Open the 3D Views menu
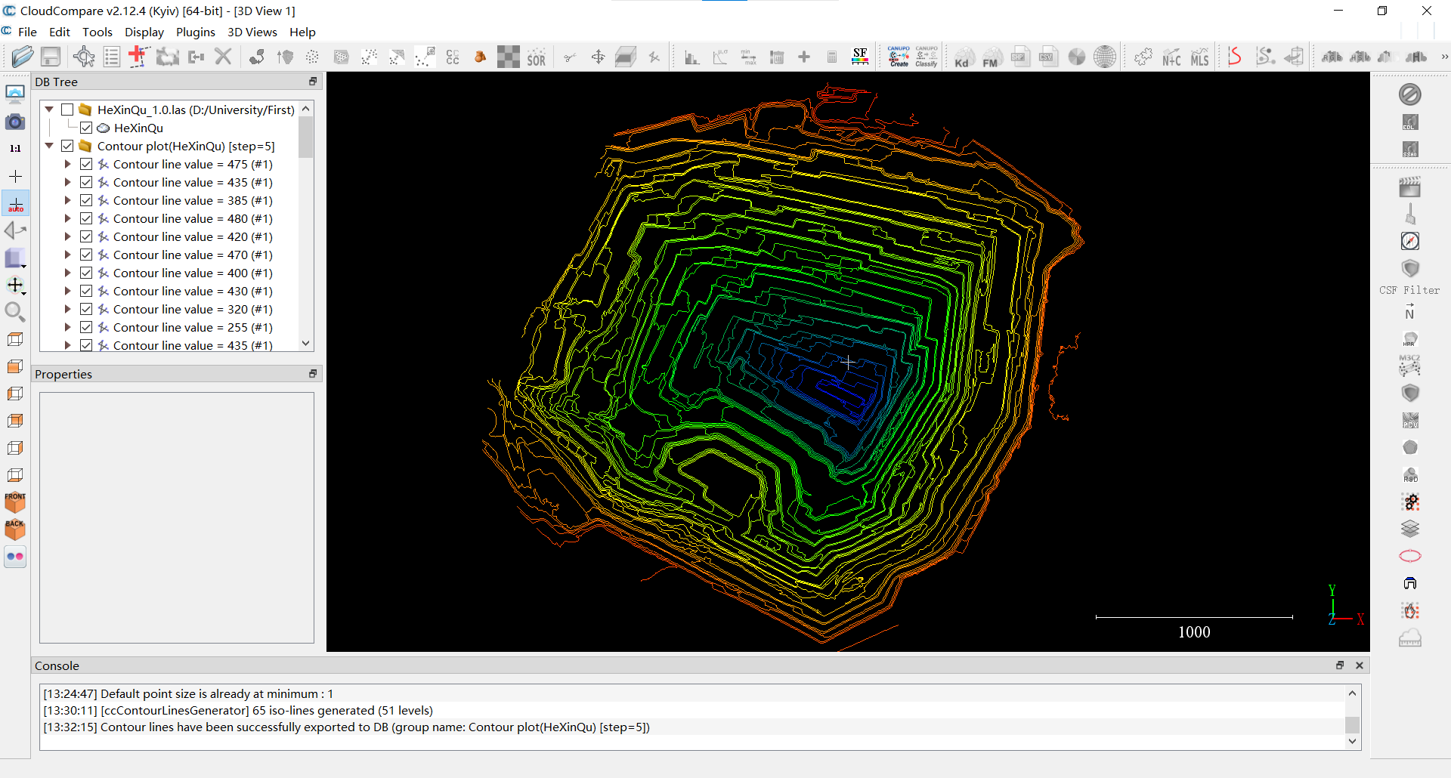The image size is (1451, 778). coord(252,32)
